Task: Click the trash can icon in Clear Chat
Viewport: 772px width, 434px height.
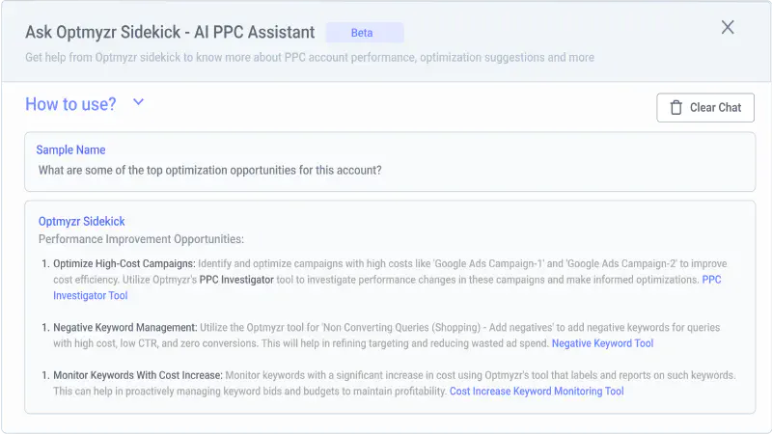Action: click(676, 107)
